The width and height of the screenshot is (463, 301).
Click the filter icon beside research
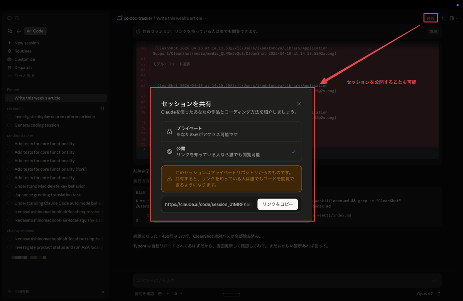pos(102,108)
